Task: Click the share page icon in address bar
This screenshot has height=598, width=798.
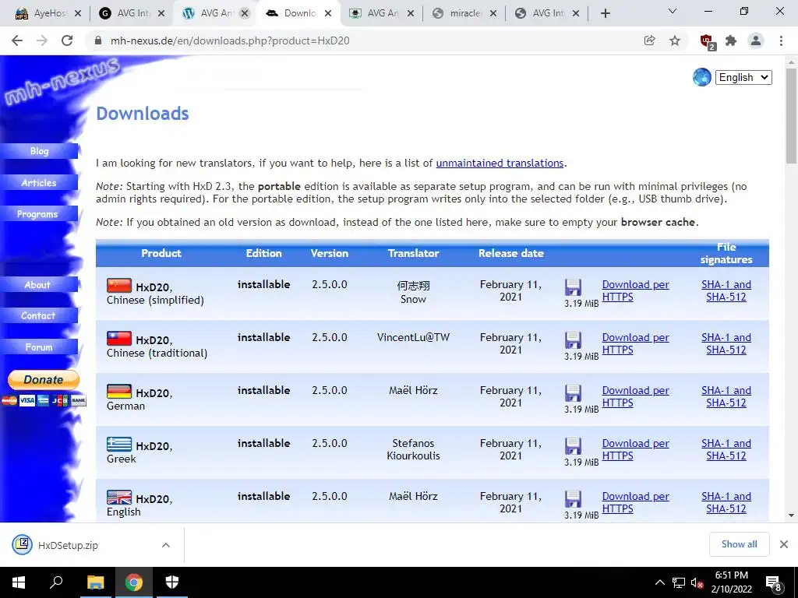Action: 649,40
